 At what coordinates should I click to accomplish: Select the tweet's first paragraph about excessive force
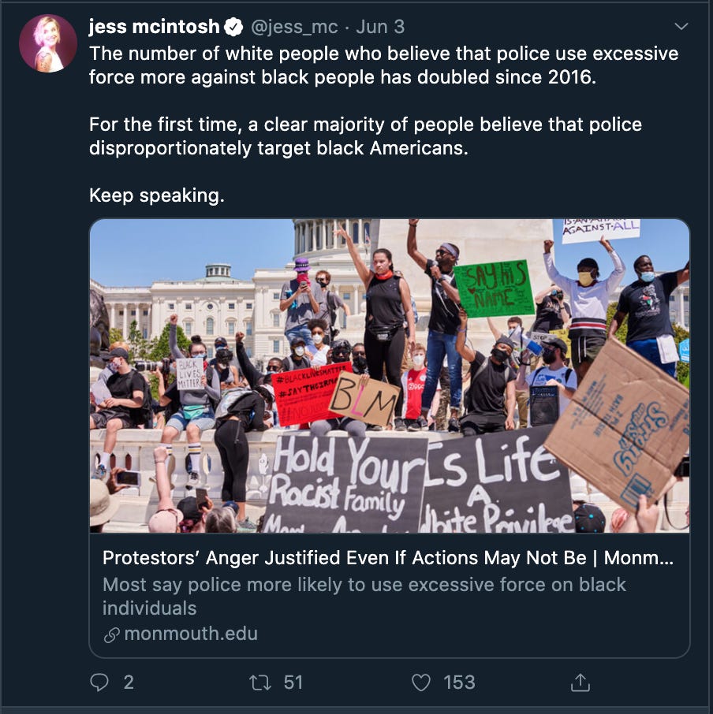(x=383, y=65)
